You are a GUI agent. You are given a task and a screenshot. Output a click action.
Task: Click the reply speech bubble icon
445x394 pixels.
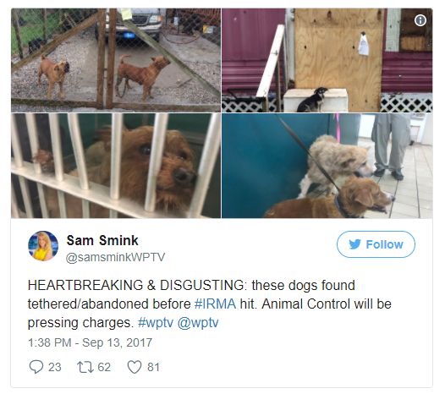(x=36, y=367)
